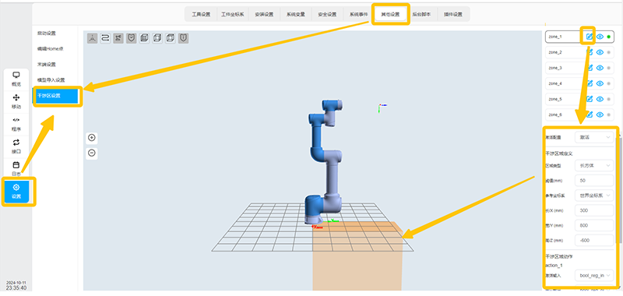The image size is (623, 296).
Task: Toggle the eye visibility icon for zone_4
Action: pyautogui.click(x=600, y=83)
